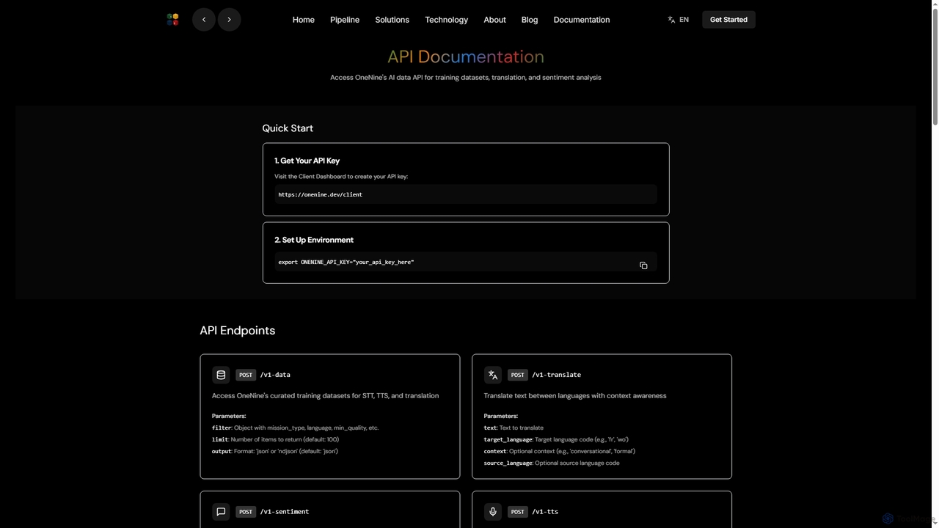Click the filter parameter description
Viewport: 939px width, 528px height.
coord(296,428)
